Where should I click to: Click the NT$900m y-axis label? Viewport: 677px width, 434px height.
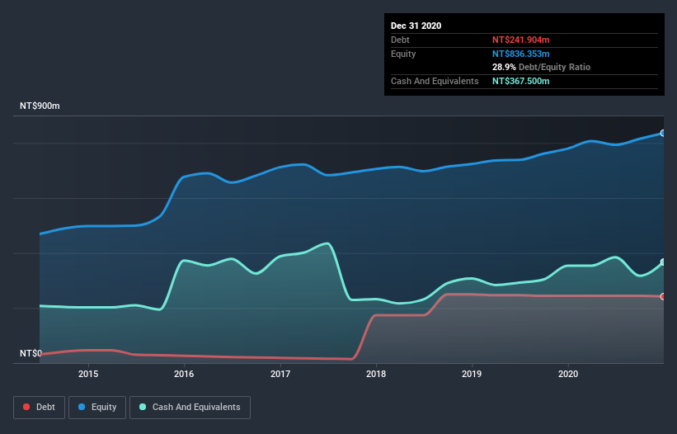tap(40, 106)
